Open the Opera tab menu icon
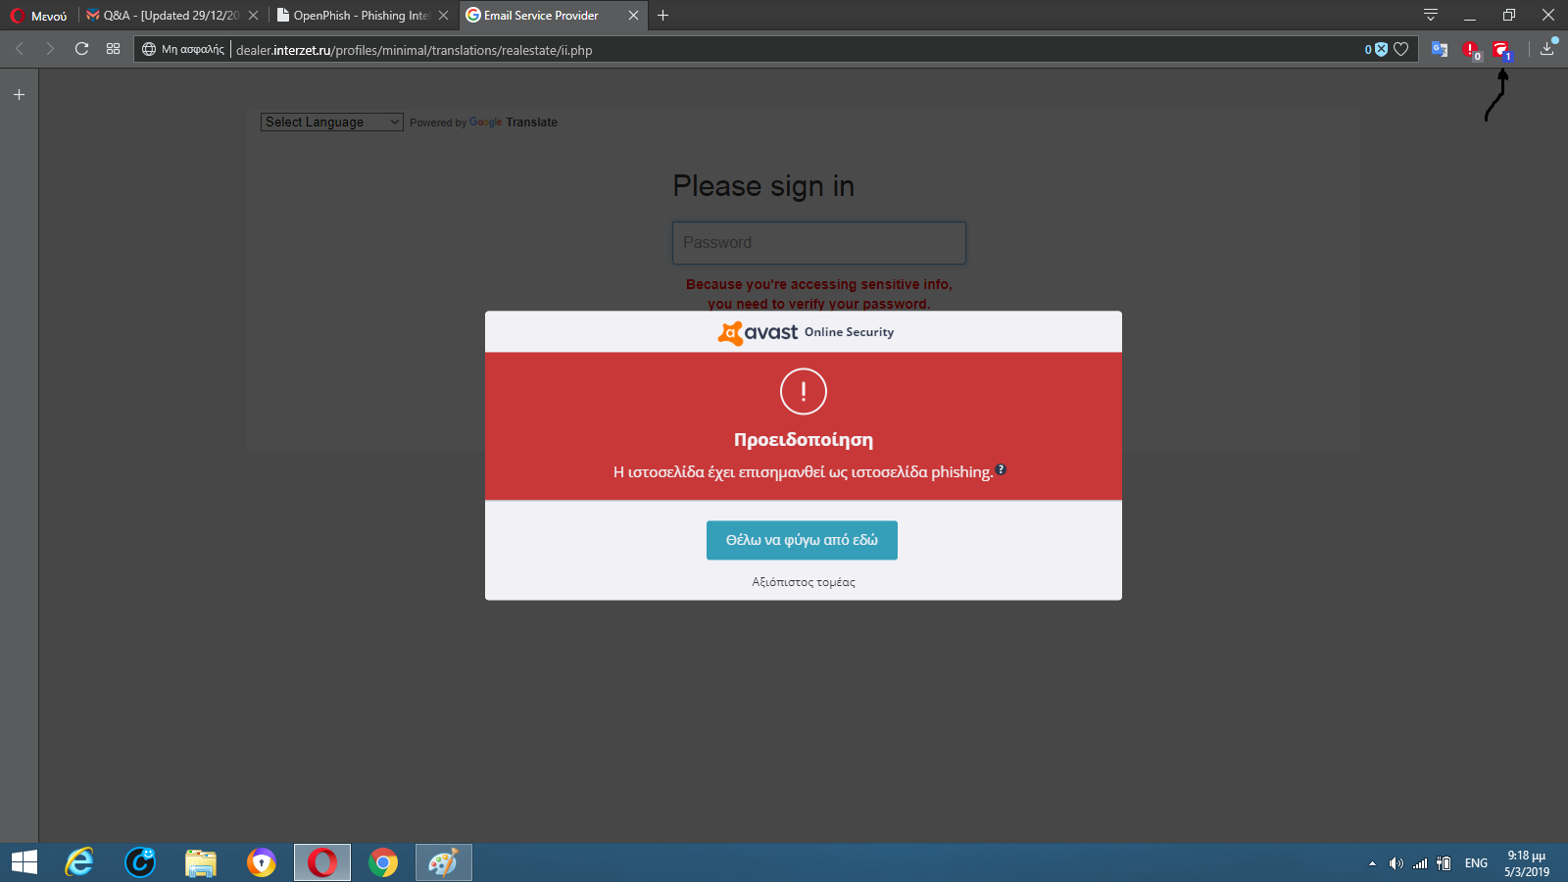The image size is (1568, 882). point(1431,15)
